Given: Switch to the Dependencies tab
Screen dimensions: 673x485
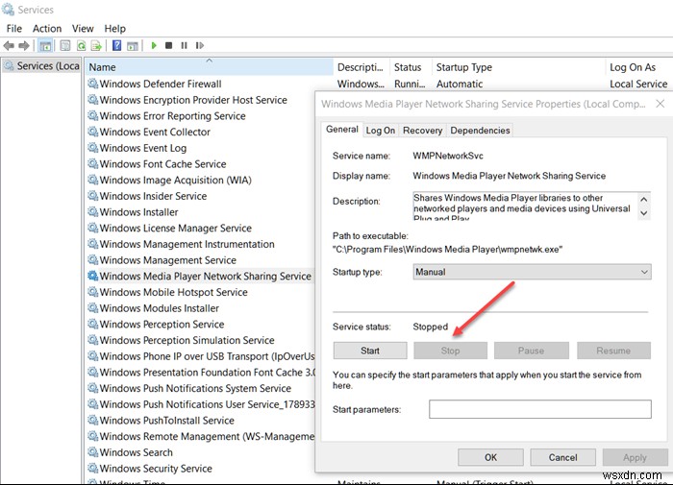Looking at the screenshot, I should pos(480,131).
